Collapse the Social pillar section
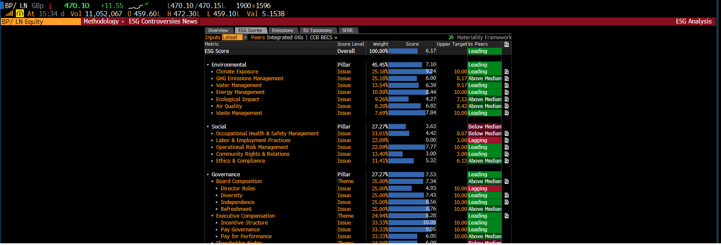This screenshot has height=245, width=721. click(208, 127)
